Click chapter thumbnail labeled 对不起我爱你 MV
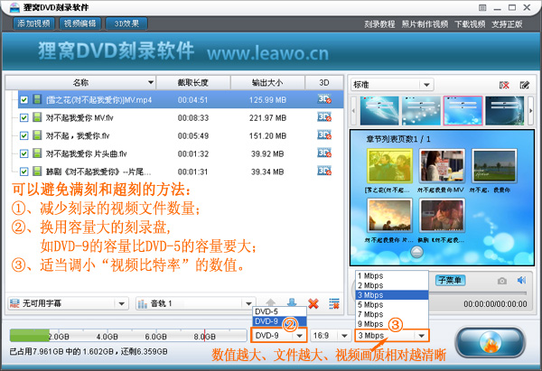 tap(442, 166)
